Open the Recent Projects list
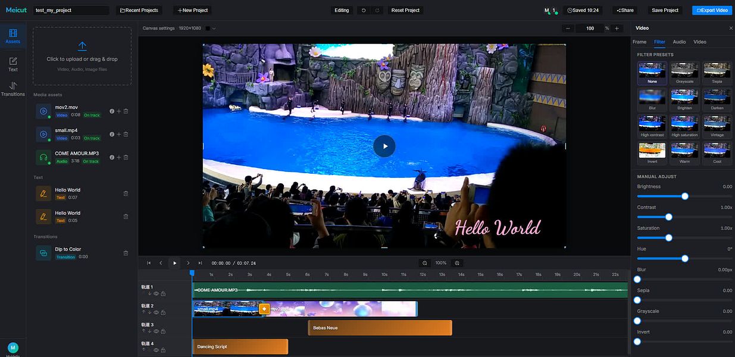 tap(139, 10)
